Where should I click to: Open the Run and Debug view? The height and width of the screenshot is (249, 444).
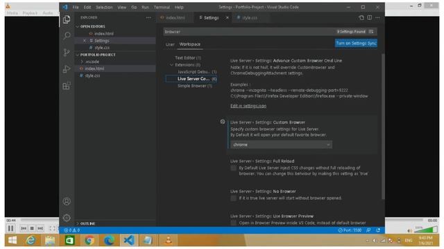point(67,69)
